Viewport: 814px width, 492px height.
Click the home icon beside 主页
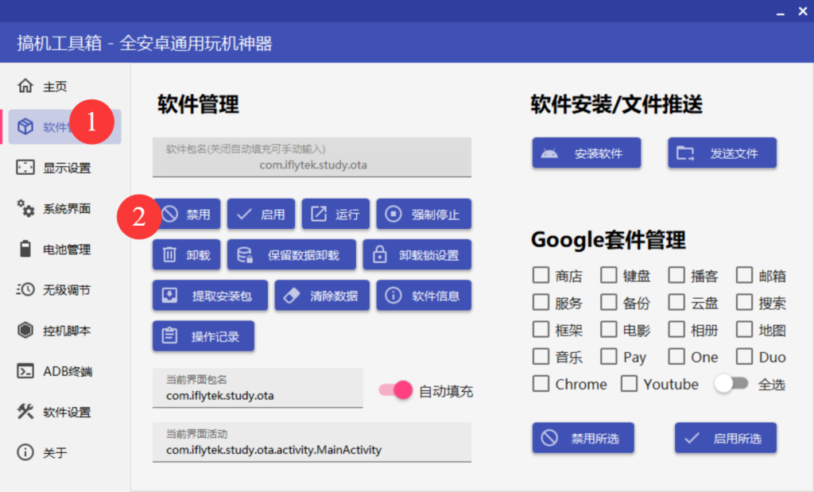[x=25, y=86]
